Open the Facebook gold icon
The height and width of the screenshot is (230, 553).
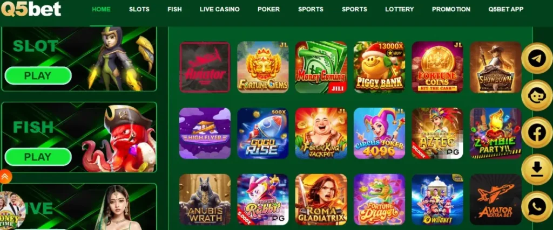click(537, 133)
